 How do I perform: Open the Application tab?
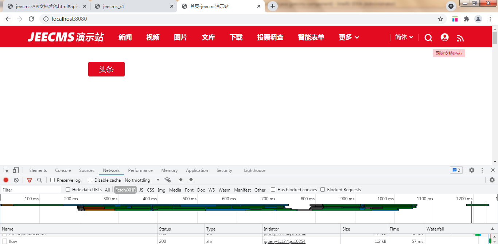click(197, 170)
